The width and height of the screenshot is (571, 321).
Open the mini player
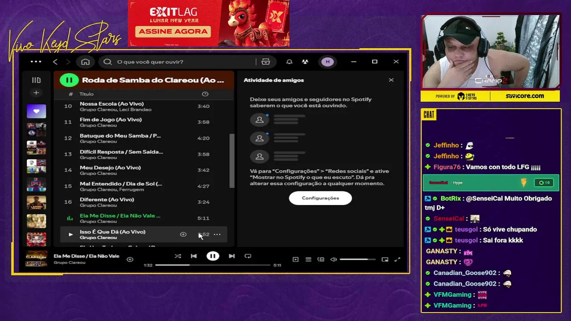pyautogui.click(x=385, y=259)
